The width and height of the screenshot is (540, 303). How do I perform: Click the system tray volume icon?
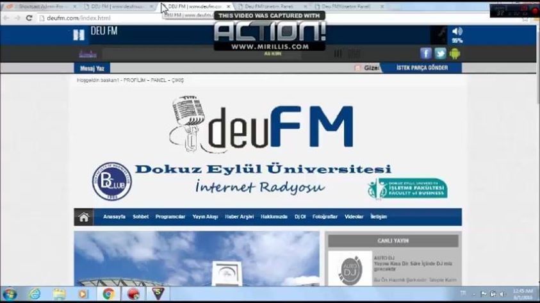[x=502, y=294]
